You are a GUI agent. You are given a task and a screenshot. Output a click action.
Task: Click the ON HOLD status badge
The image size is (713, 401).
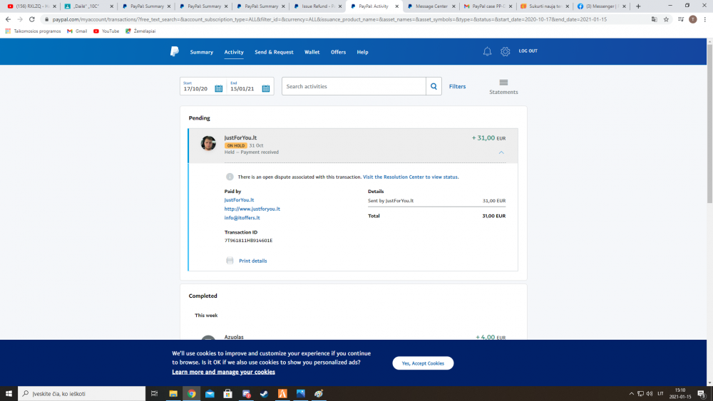[235, 146]
